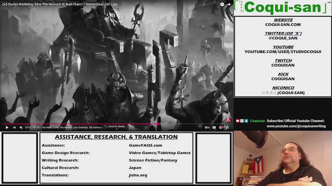Click COQUISAN under TWITCH heading
This screenshot has height=186, width=332.
coord(283,65)
